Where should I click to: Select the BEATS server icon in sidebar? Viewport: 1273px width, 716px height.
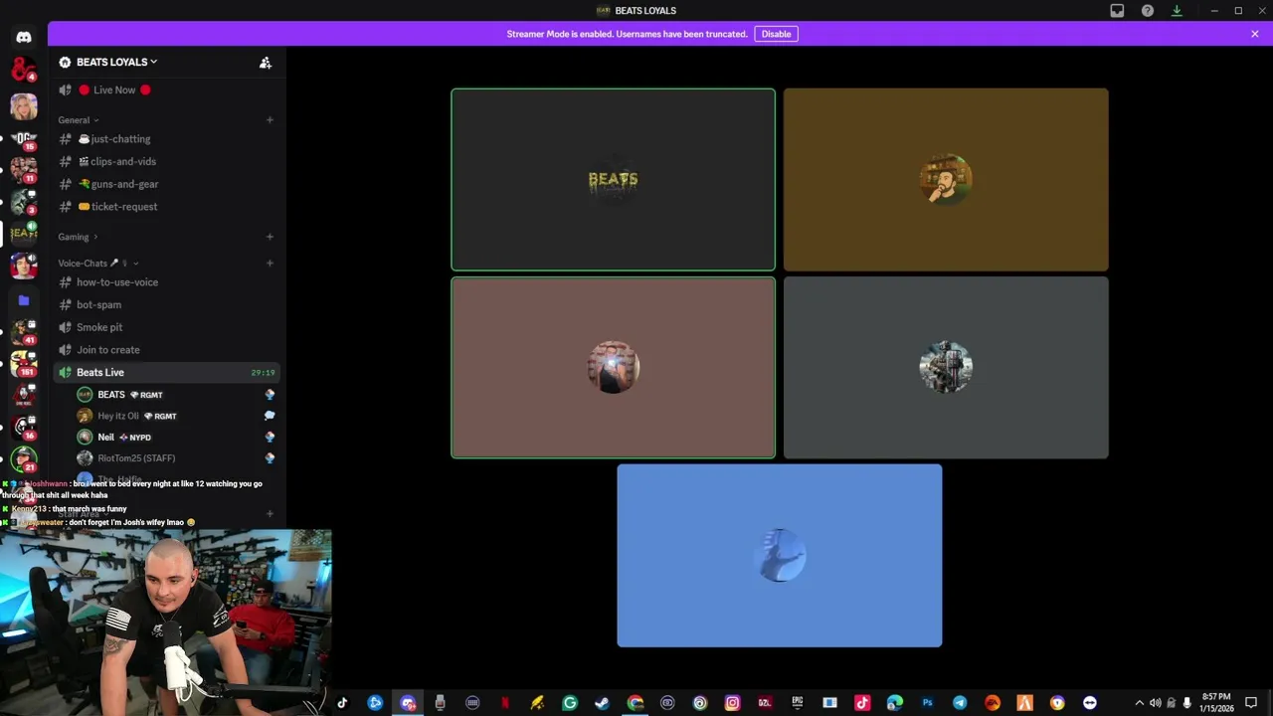(24, 234)
